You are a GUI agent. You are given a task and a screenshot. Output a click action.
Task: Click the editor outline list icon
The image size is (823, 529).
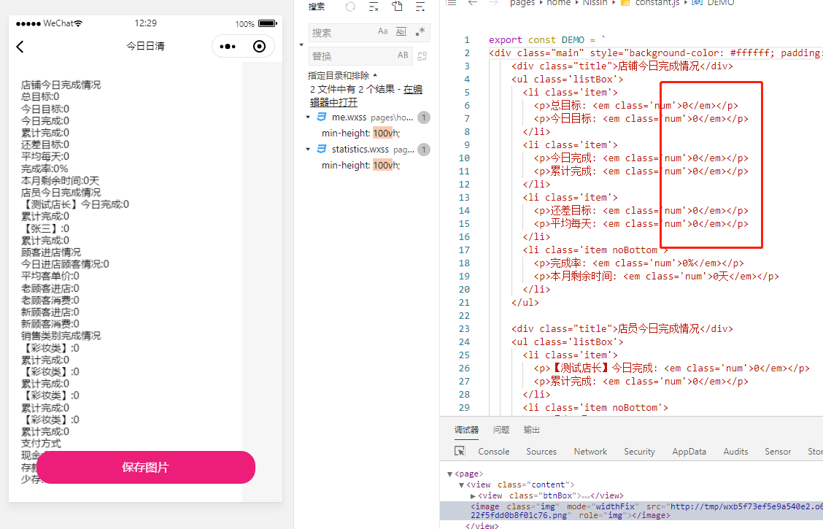[x=451, y=3]
